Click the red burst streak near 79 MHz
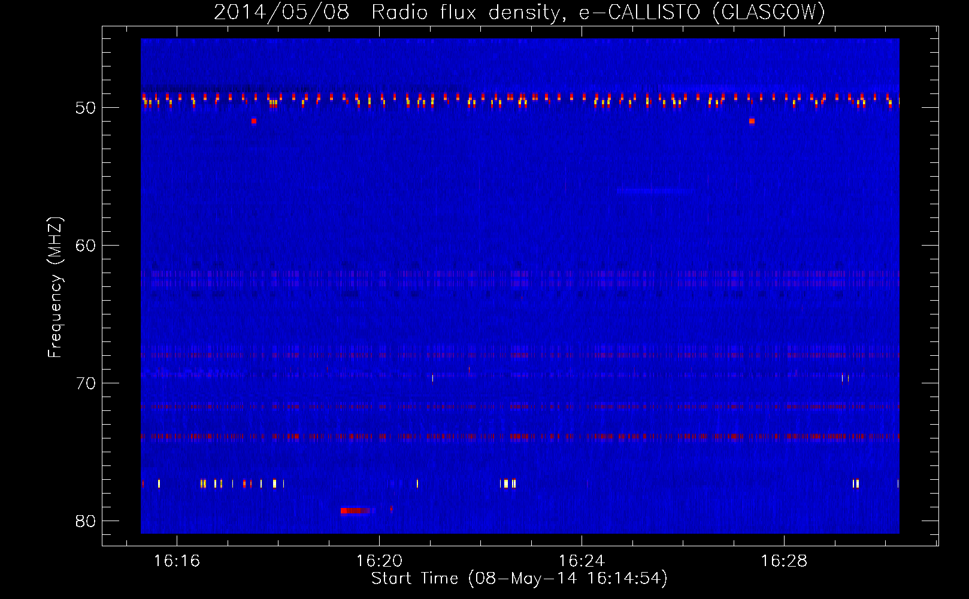This screenshot has height=599, width=969. click(358, 511)
